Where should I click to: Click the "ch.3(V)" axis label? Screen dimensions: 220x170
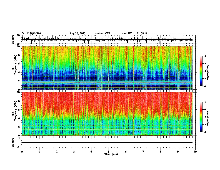click(13, 142)
